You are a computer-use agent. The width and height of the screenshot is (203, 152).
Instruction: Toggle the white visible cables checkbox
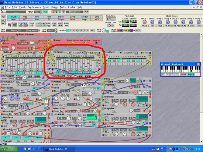(x=134, y=31)
